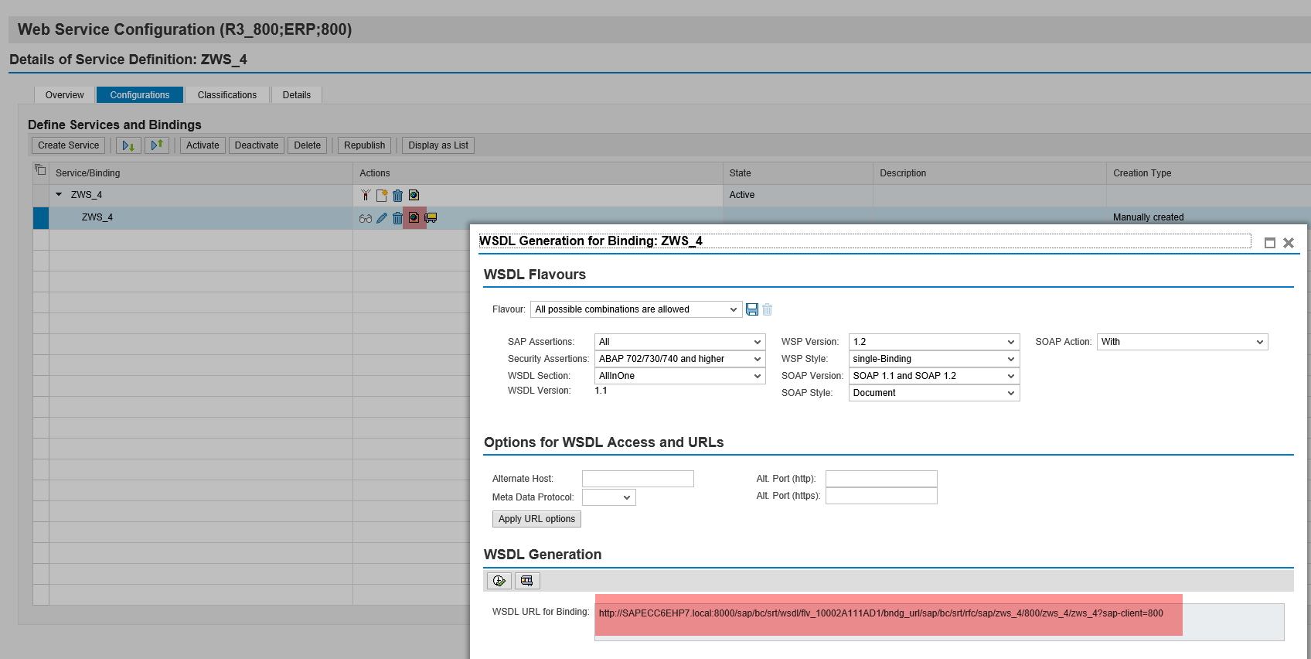Click the child binding ZWS_4 name
Image resolution: width=1311 pixels, height=659 pixels.
[97, 217]
